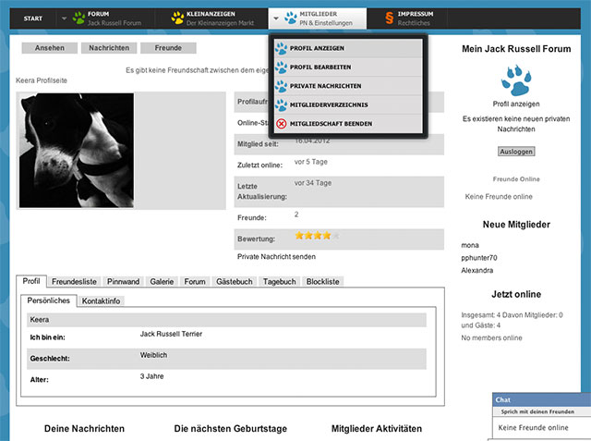Click Profil anzeigen link in sidebar
The image size is (591, 441).
pos(516,104)
